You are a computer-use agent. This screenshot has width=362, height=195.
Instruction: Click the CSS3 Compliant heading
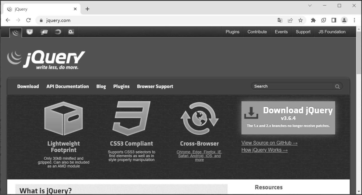click(132, 144)
